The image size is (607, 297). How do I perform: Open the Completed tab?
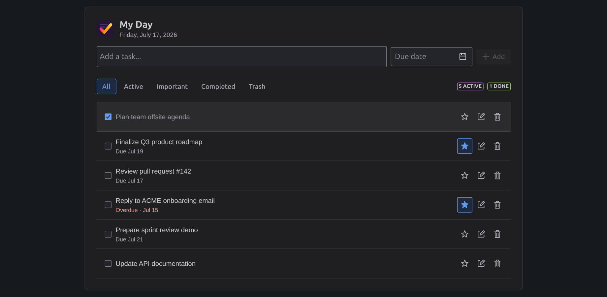(x=218, y=86)
